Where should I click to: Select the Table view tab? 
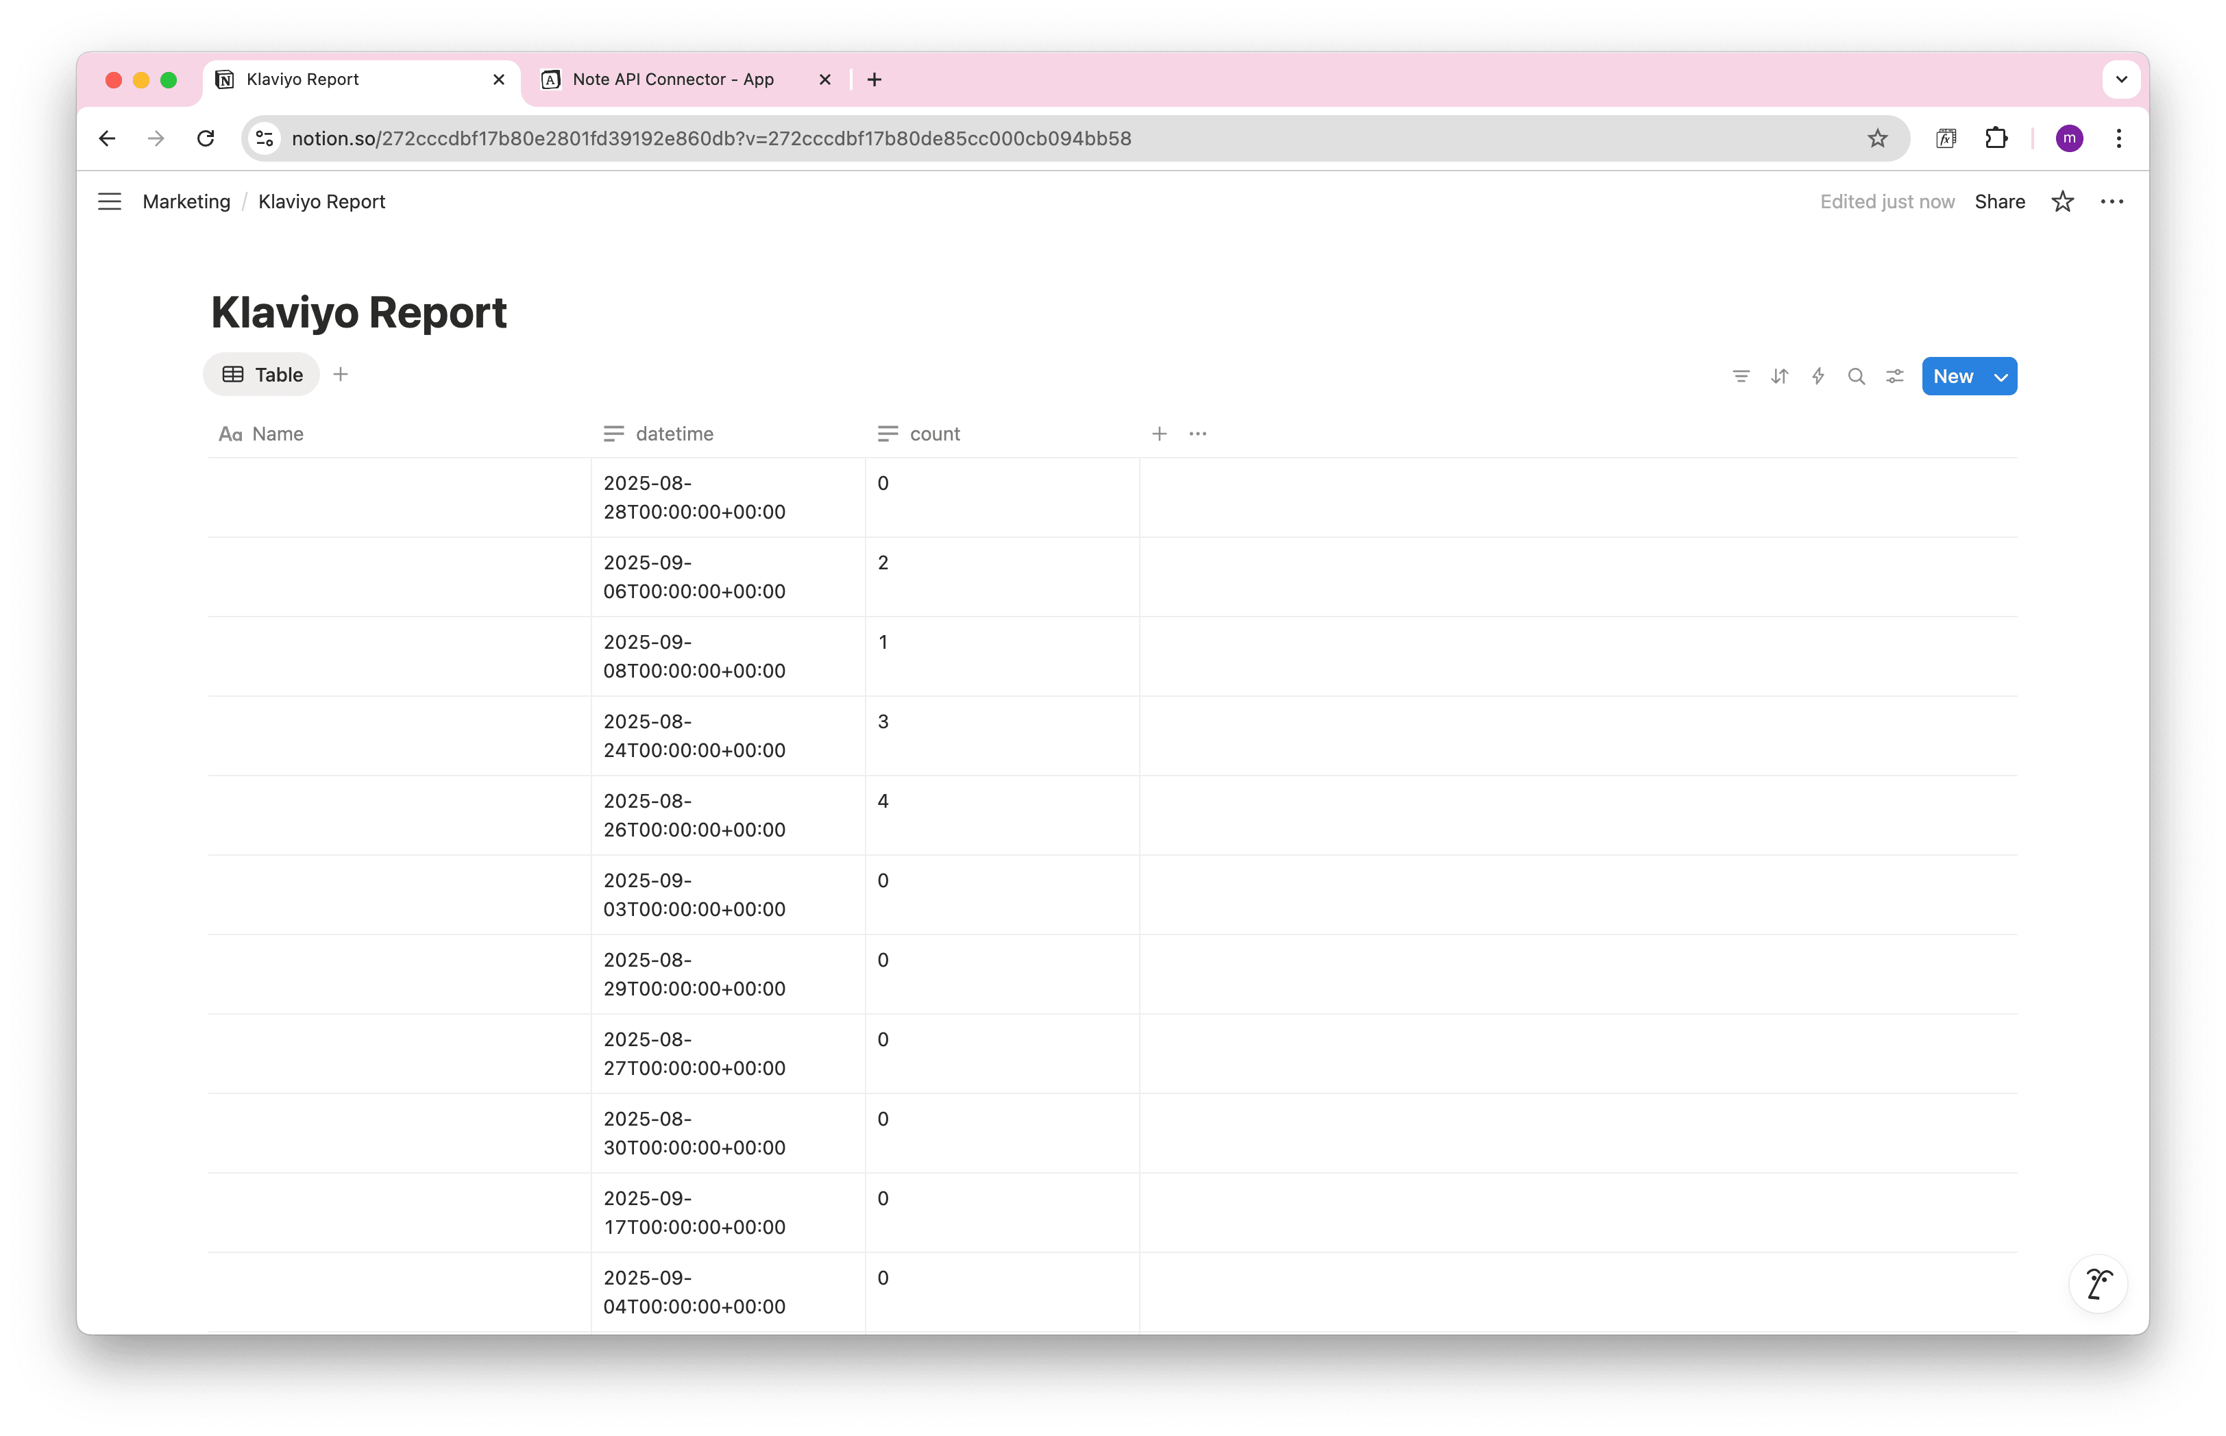coord(262,374)
